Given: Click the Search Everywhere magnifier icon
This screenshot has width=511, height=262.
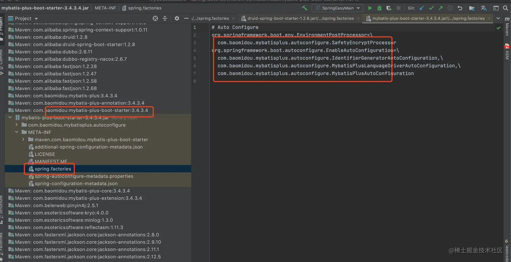Looking at the screenshot, I should point(506,8).
